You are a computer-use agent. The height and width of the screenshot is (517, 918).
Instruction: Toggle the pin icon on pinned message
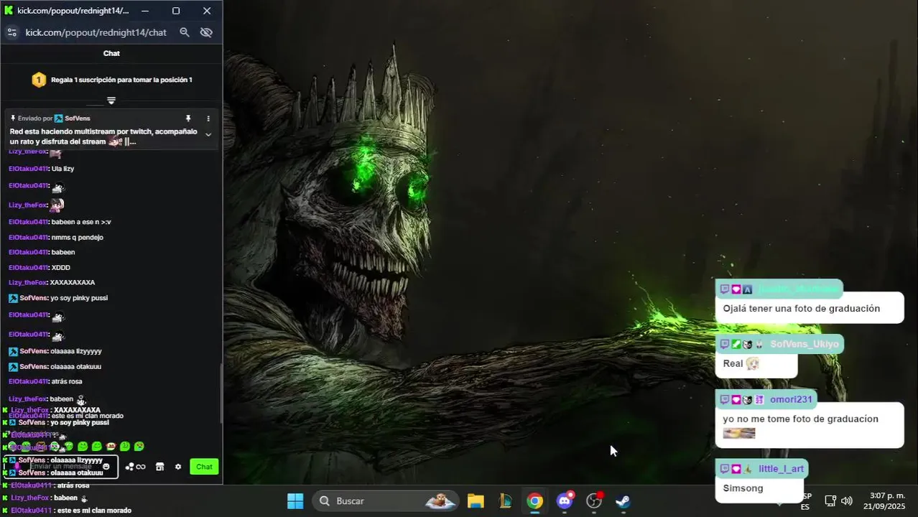[188, 118]
